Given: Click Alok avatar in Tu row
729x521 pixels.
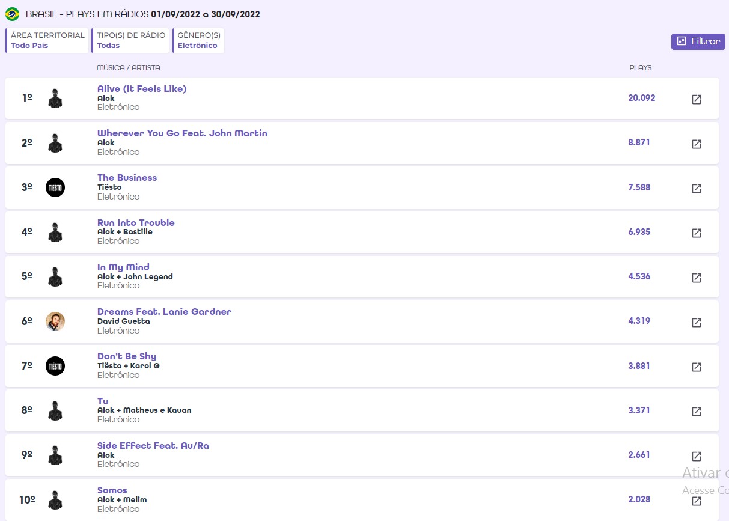Looking at the screenshot, I should [x=55, y=411].
